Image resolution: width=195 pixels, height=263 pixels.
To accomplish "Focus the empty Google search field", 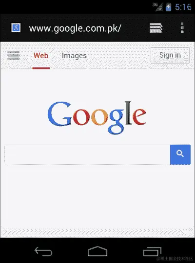I will [x=87, y=154].
